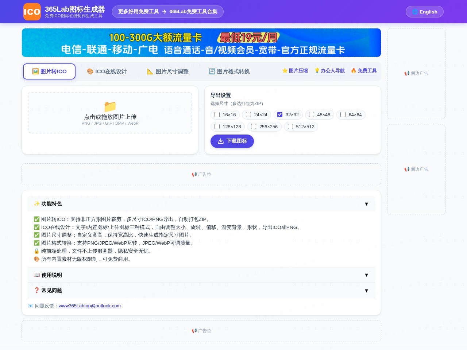Enable the 64×64 size checkbox
The image size is (467, 350).
tap(343, 114)
